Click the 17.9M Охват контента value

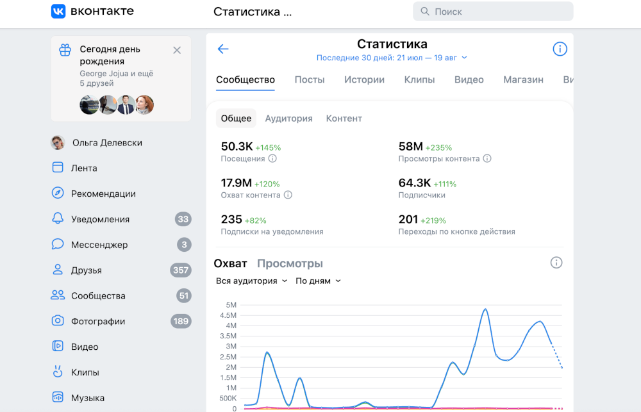coord(237,183)
